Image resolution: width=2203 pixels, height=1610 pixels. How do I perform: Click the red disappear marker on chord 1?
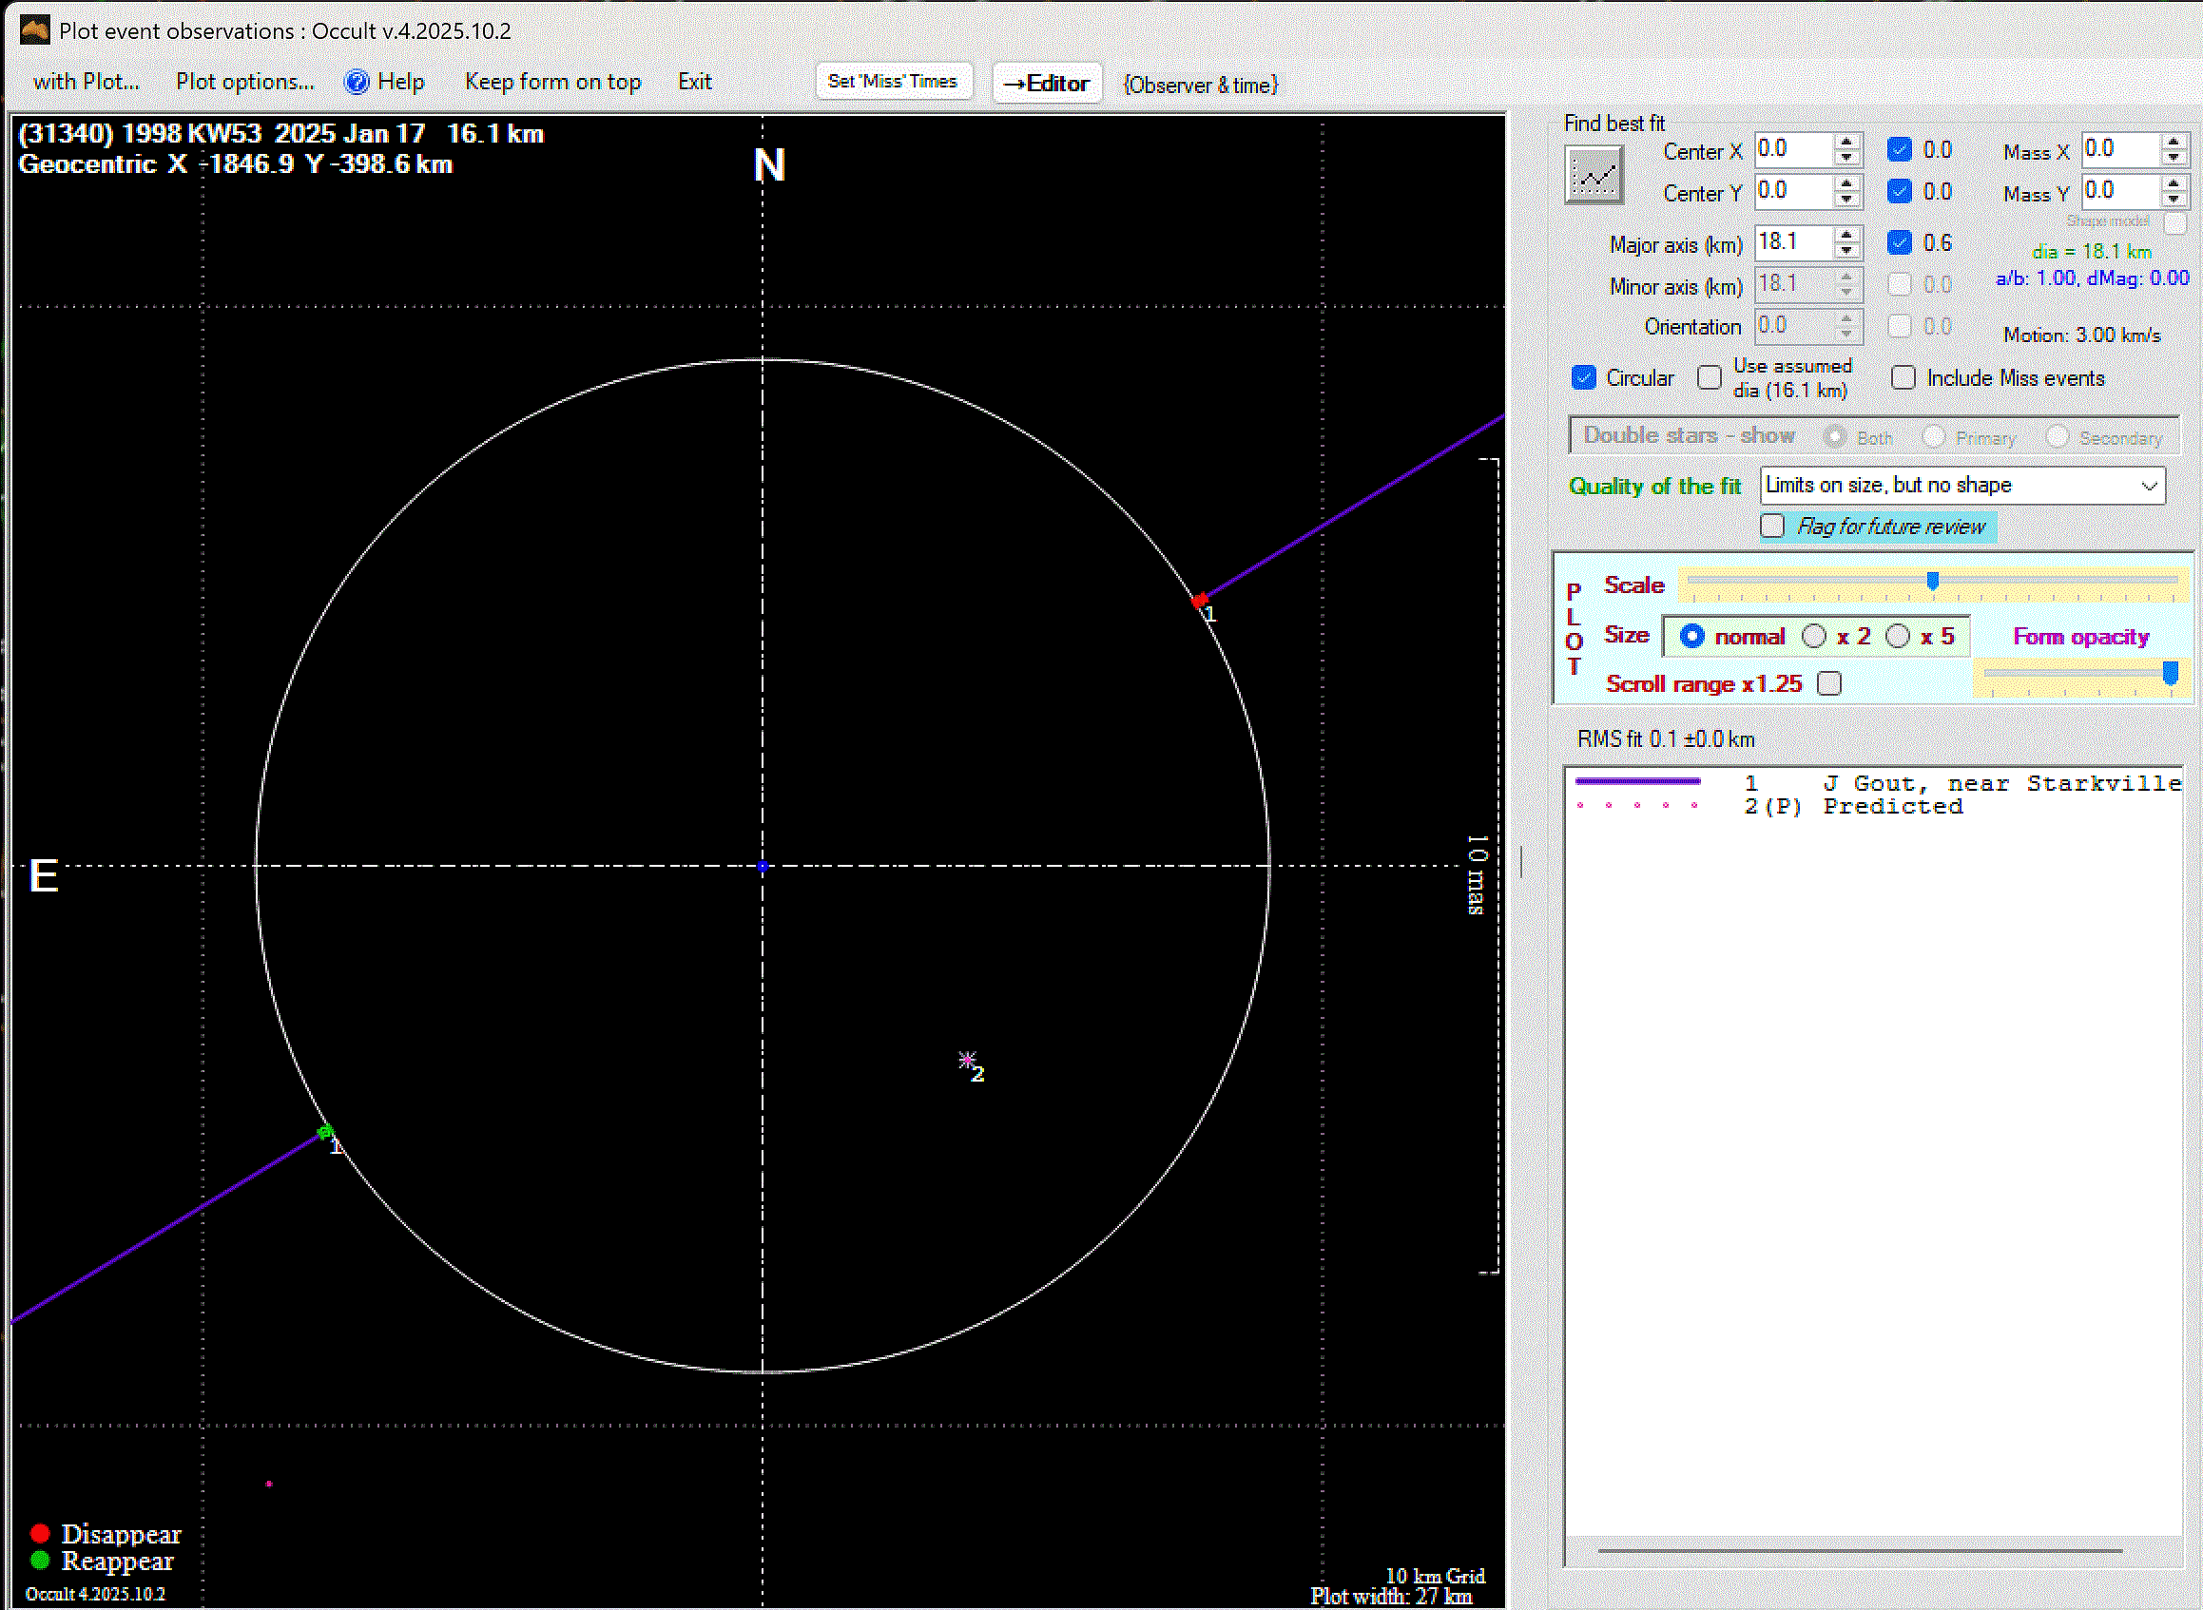click(1200, 601)
